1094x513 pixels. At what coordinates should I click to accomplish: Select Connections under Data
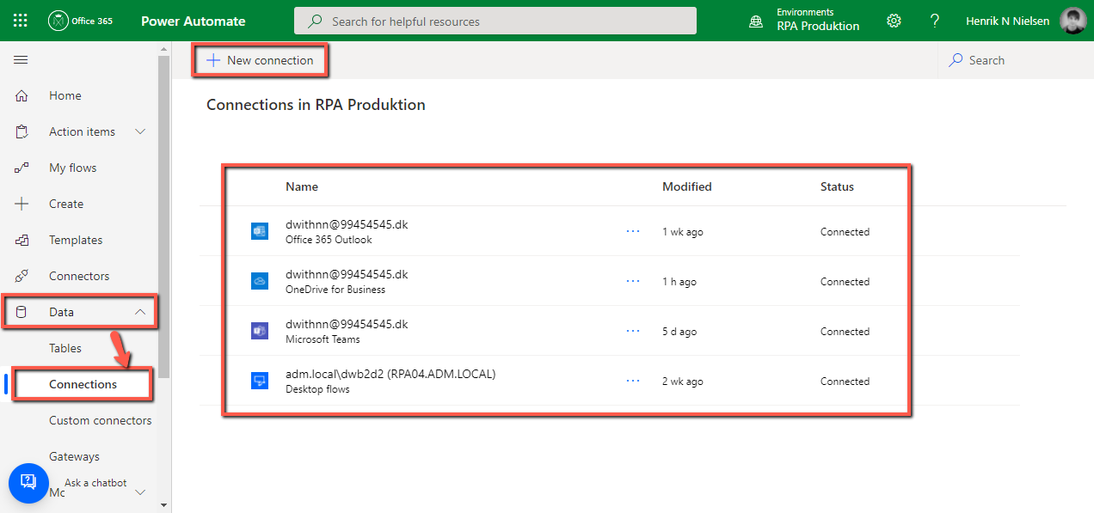83,384
